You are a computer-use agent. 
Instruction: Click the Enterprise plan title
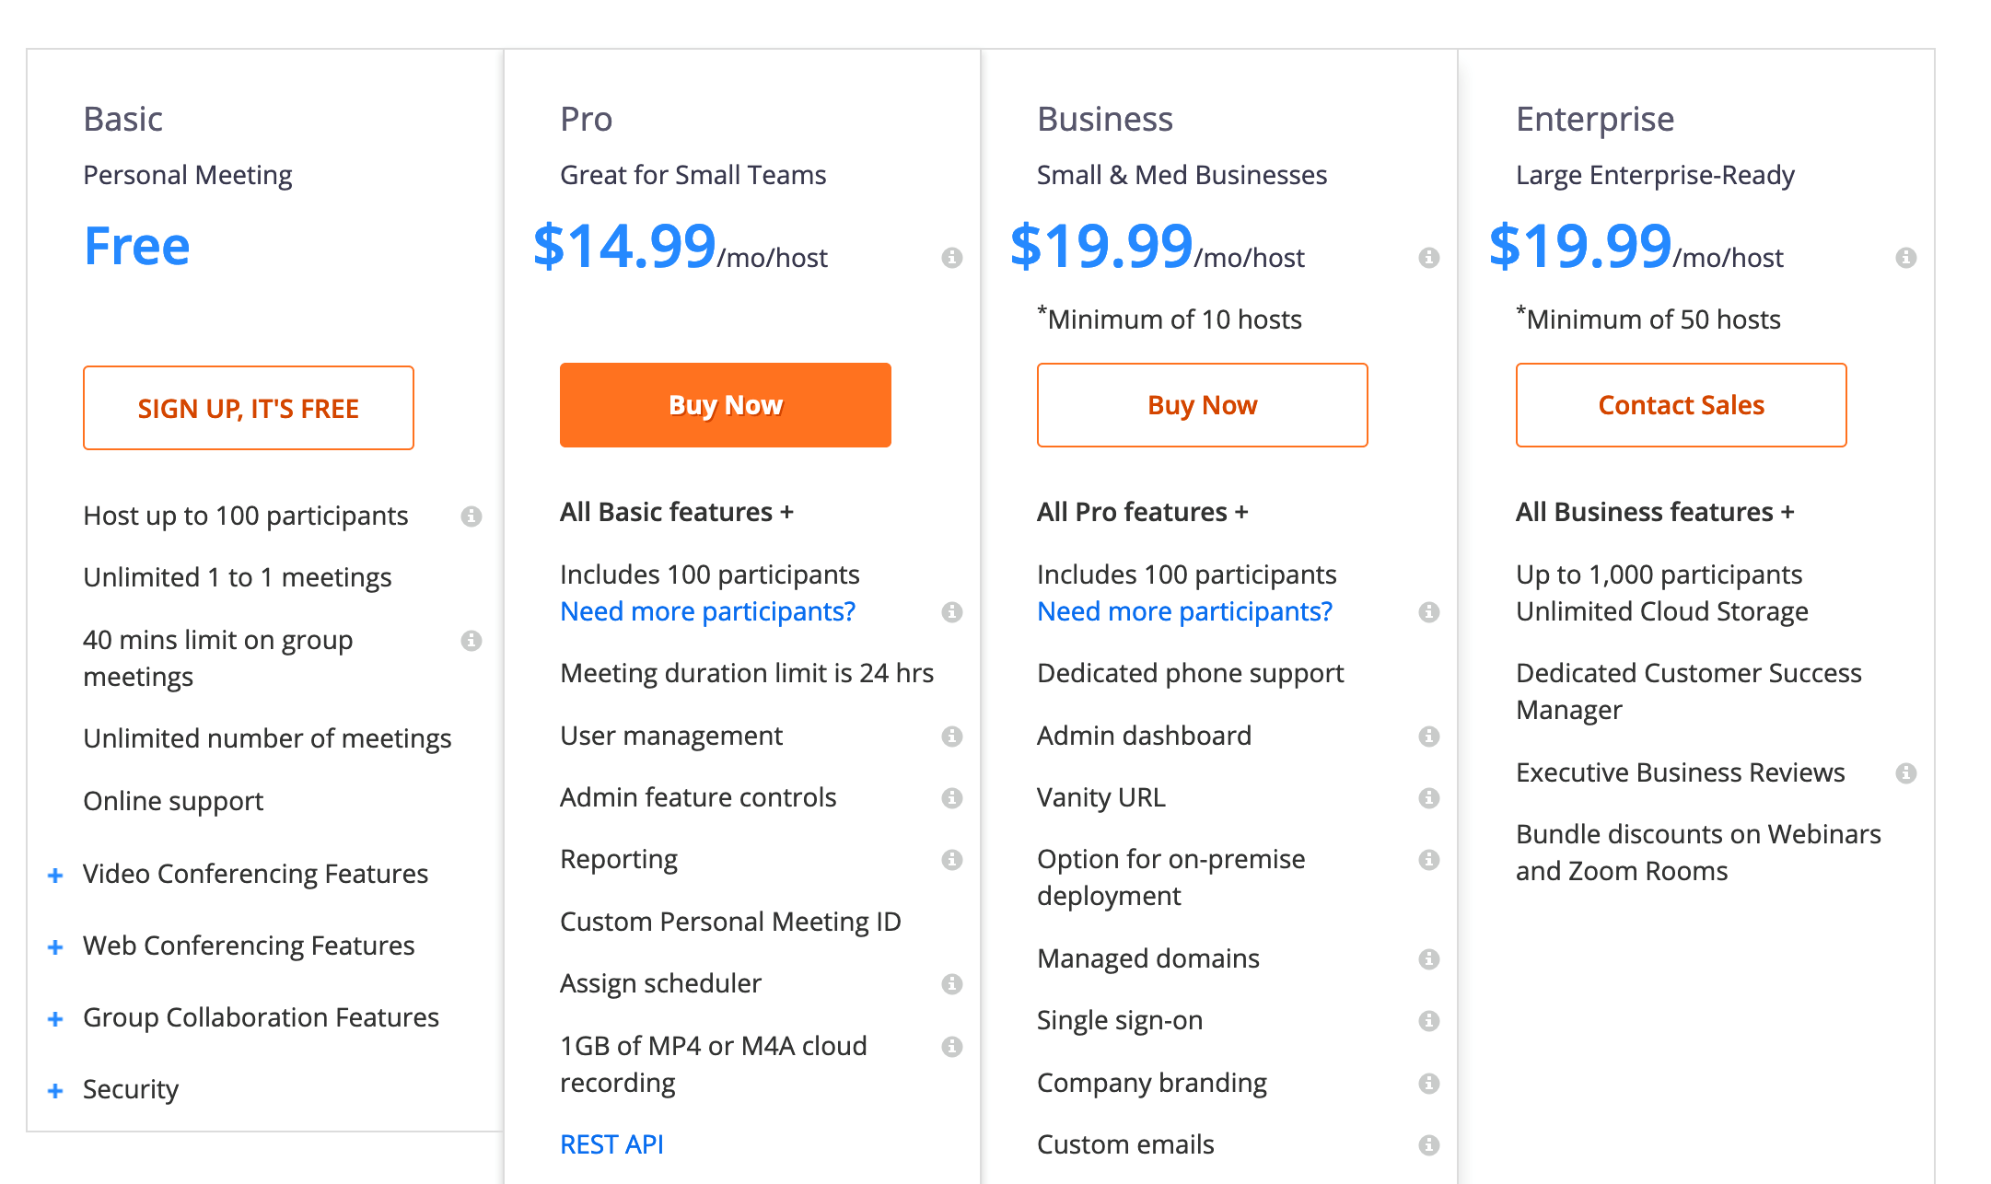[x=1595, y=120]
